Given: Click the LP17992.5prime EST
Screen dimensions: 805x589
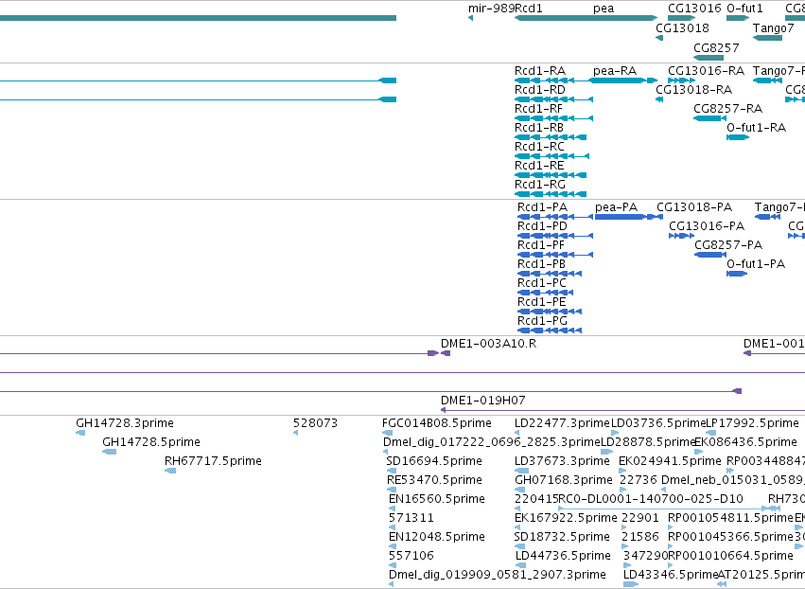Looking at the screenshot, I should (711, 433).
